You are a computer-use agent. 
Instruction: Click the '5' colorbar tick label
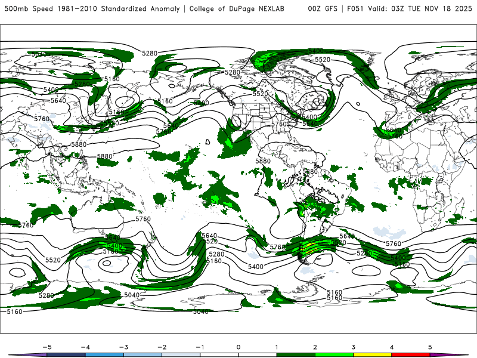point(430,347)
